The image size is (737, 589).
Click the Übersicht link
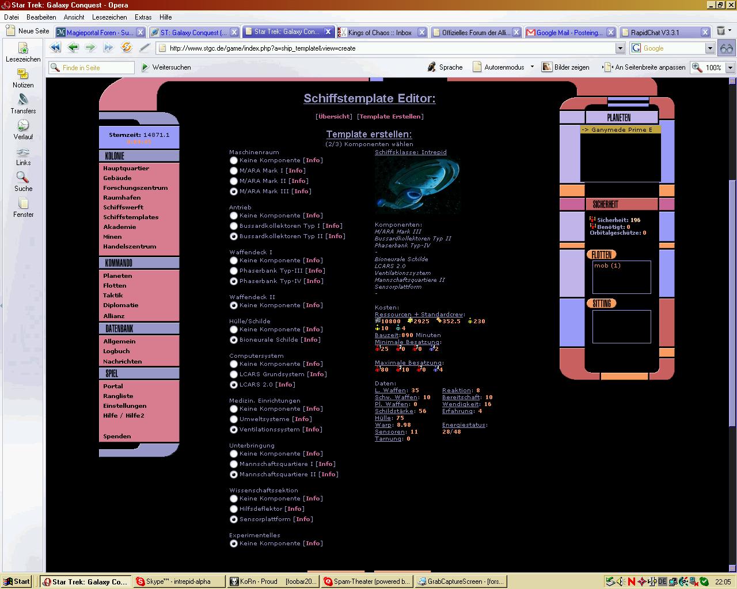point(334,116)
